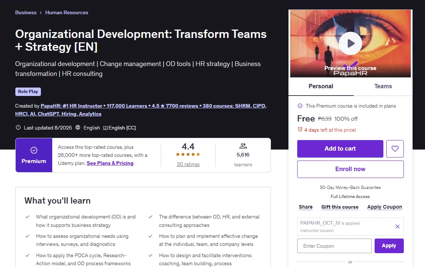This screenshot has width=425, height=267.
Task: Click the Premium badge checkmark icon
Action: pos(34,150)
